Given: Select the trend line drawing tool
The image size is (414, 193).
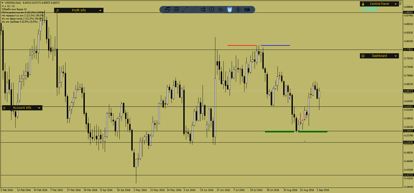Looking at the screenshot, I should pos(185,10).
